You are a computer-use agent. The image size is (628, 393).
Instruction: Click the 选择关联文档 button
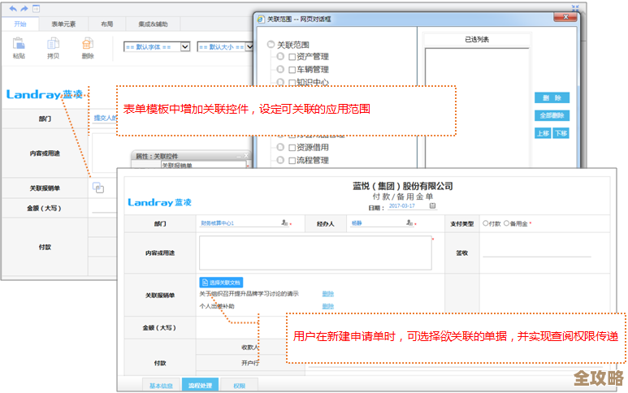(x=221, y=283)
